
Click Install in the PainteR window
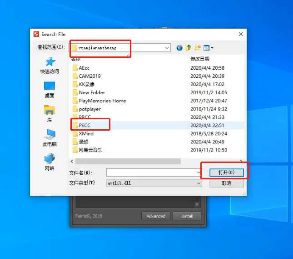tap(187, 216)
